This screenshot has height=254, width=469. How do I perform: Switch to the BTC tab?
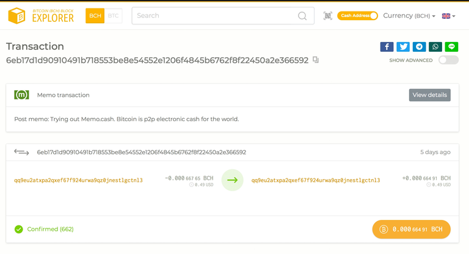coord(114,16)
